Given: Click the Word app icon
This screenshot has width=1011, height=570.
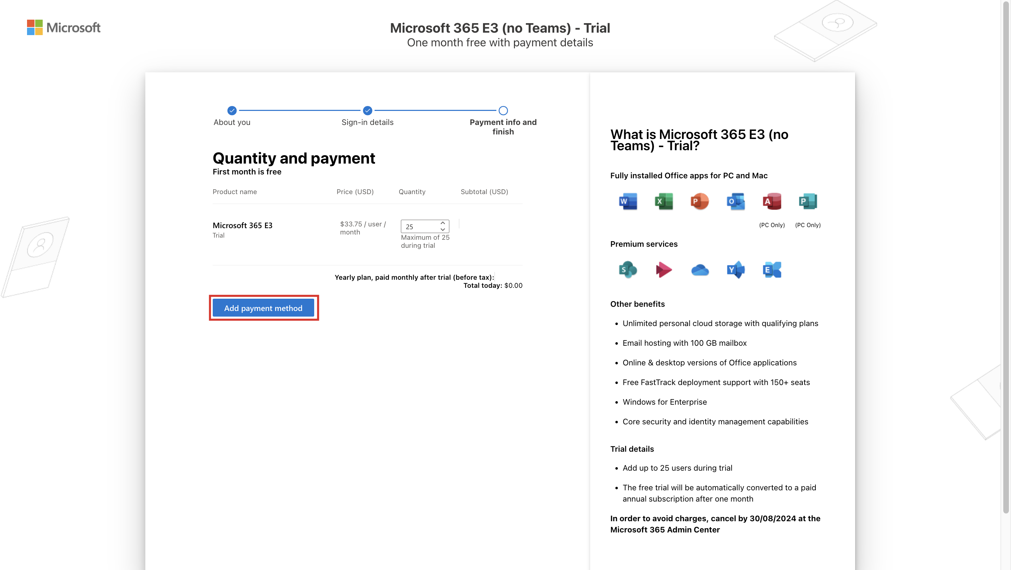Looking at the screenshot, I should (628, 201).
